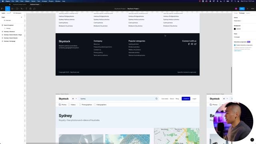
Task: Click the Learn more link
Action: pos(237,51)
